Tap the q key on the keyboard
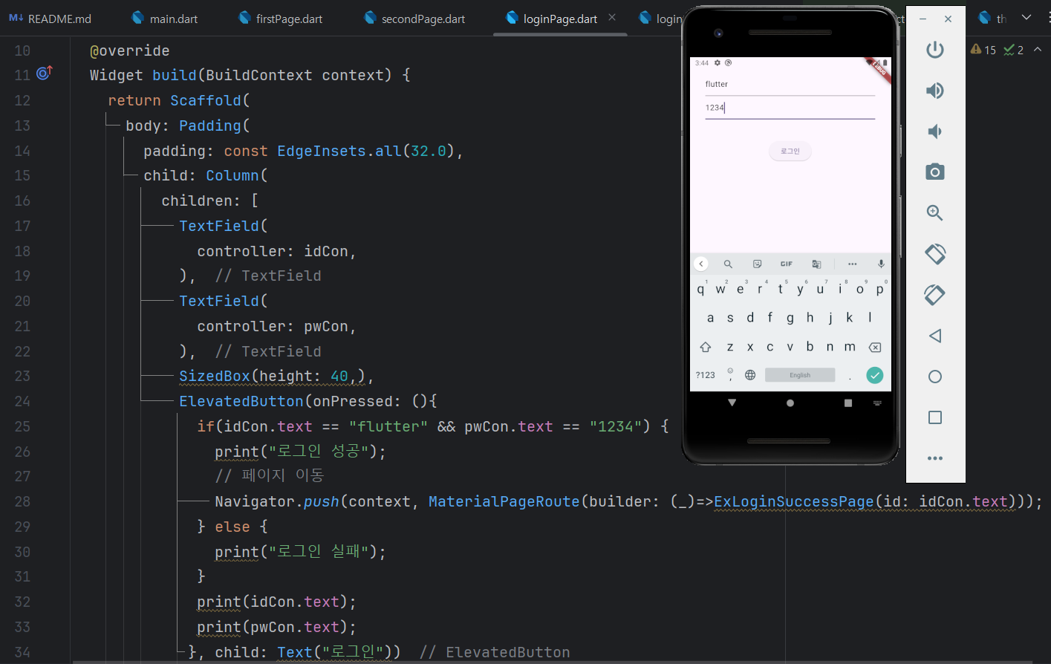This screenshot has height=664, width=1051. click(x=700, y=290)
